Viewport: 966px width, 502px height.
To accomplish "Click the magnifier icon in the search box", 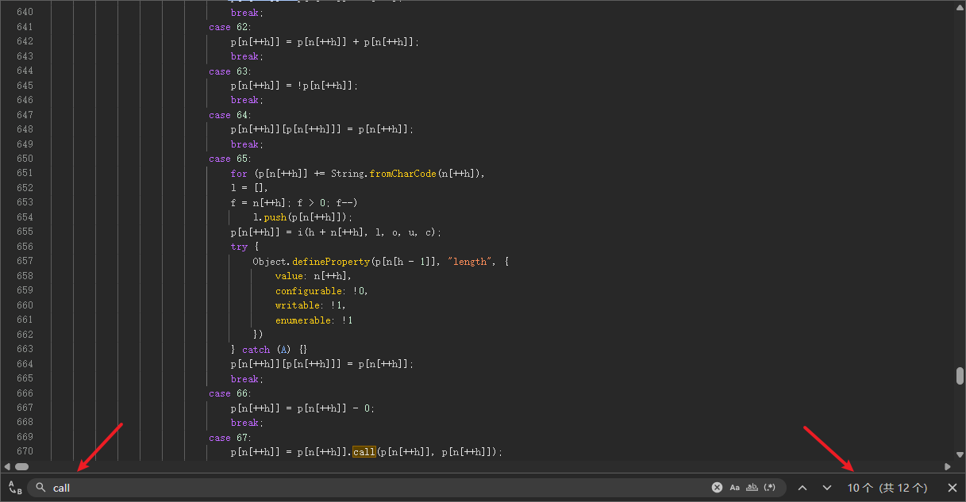I will (41, 488).
